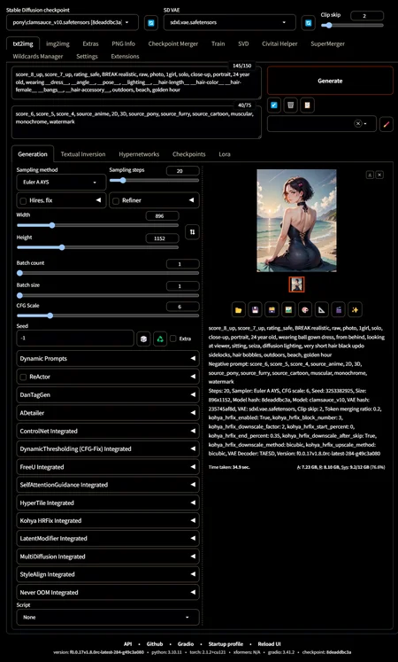Click the refresh SD VAE list icon
The image size is (398, 662).
(309, 23)
